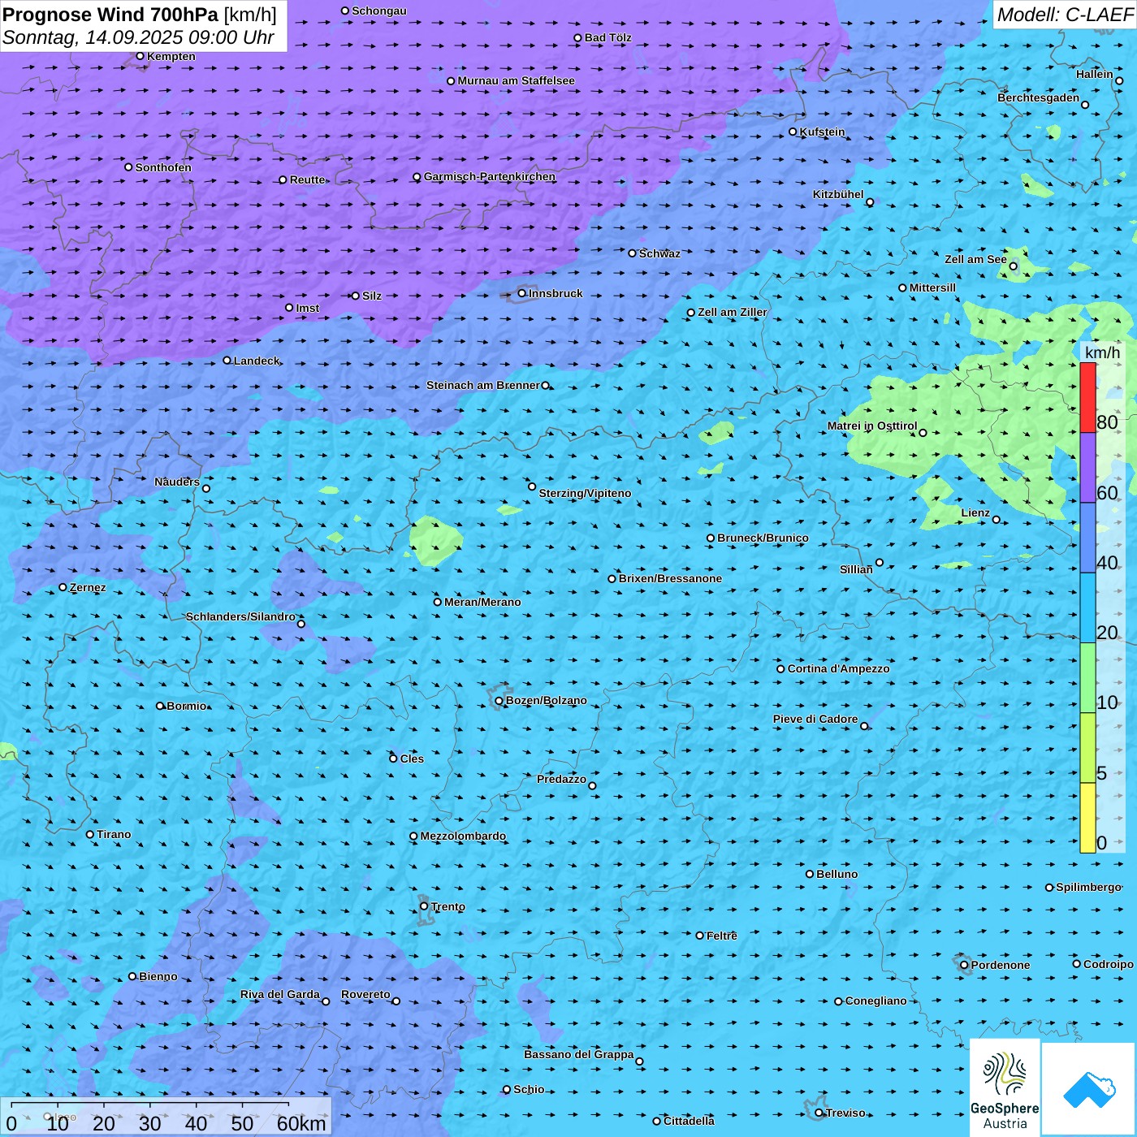Click the 'Cortina d'Ampezzo' label
This screenshot has height=1137, width=1137.
(838, 668)
